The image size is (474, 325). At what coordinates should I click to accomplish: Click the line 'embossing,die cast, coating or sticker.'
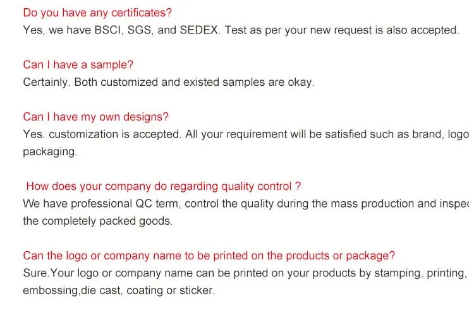pyautogui.click(x=119, y=290)
